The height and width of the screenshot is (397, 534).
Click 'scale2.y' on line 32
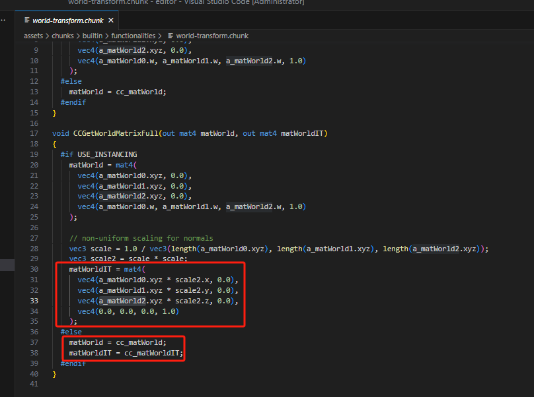pyautogui.click(x=192, y=290)
